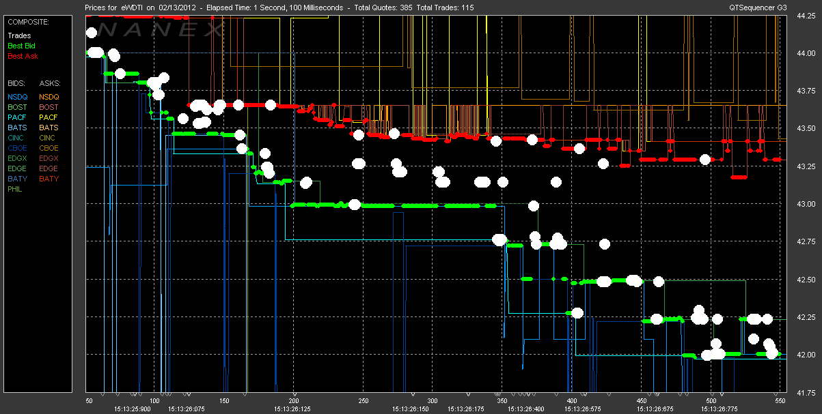Click NSDQ in the ASKS column

pos(49,97)
